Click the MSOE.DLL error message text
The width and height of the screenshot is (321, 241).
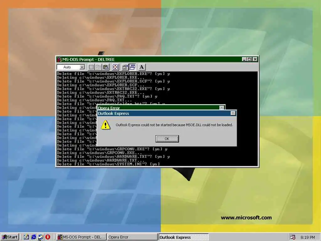pyautogui.click(x=174, y=125)
